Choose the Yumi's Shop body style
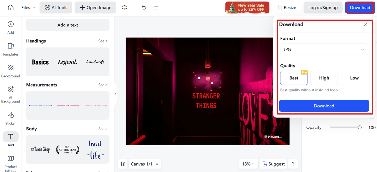 (x=40, y=149)
